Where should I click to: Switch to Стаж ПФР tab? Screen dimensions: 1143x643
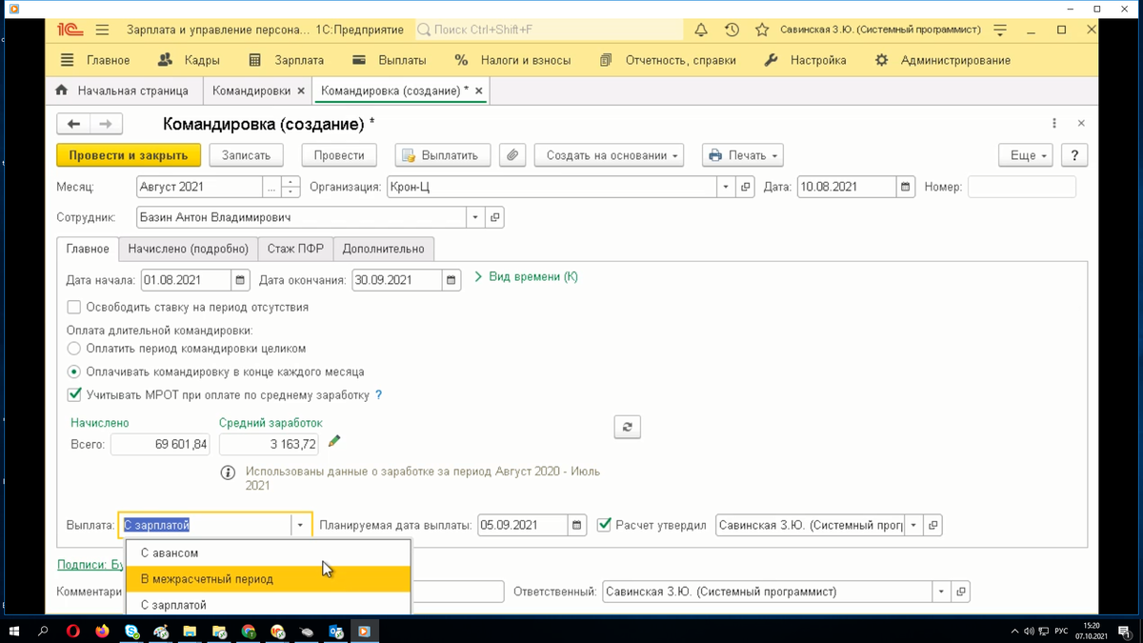pos(295,249)
